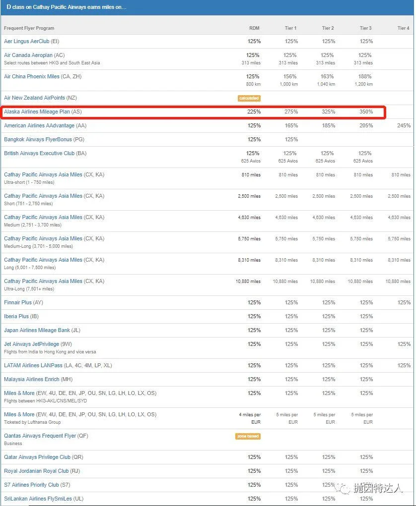
Task: Click the "Business" note under Qantas
Action: (13, 444)
